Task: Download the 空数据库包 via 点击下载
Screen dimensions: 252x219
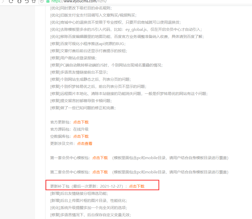Action: coord(81,136)
